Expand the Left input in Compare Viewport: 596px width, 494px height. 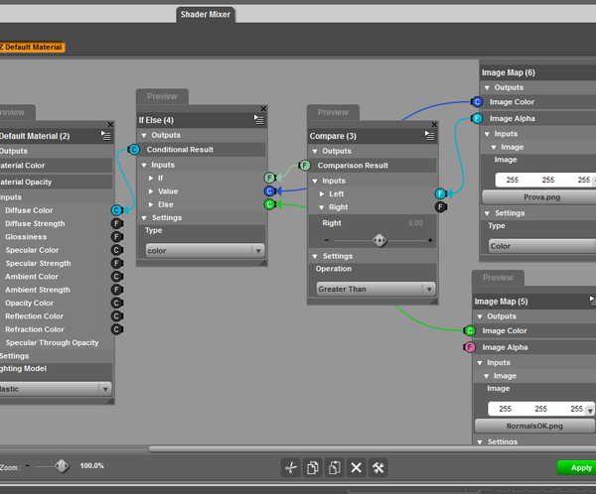click(322, 194)
